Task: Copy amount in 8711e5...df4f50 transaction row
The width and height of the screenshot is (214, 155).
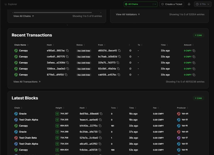Action: [x=194, y=75]
